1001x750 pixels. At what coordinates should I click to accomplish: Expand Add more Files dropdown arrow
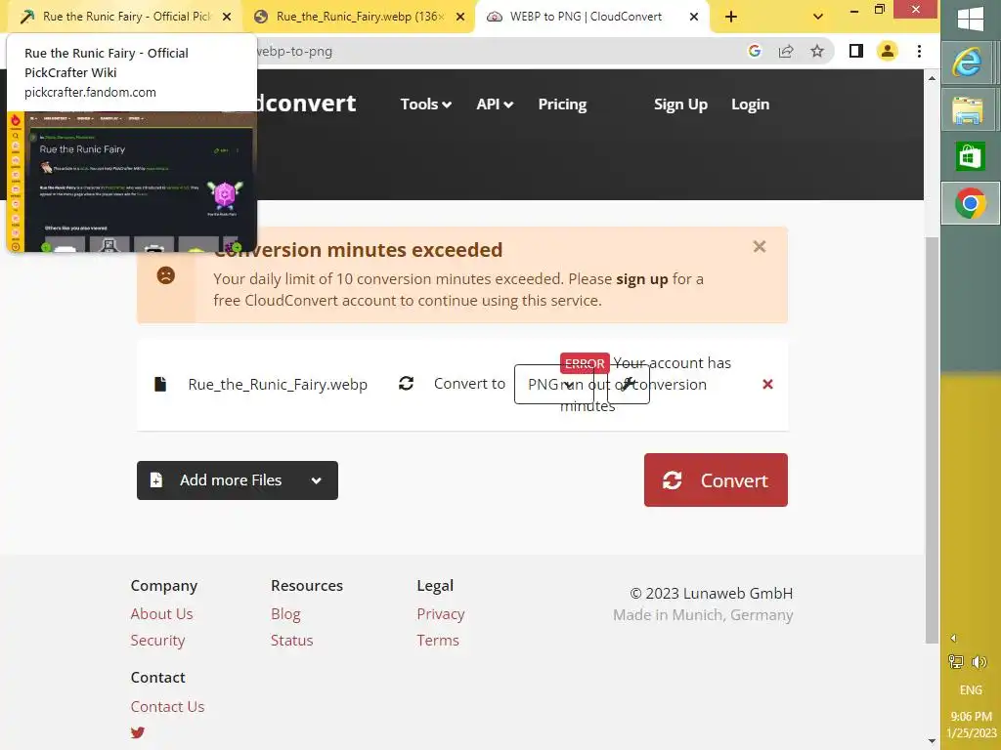pyautogui.click(x=316, y=480)
